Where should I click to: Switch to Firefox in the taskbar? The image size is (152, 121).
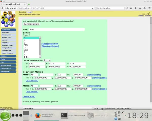[x=46, y=115]
